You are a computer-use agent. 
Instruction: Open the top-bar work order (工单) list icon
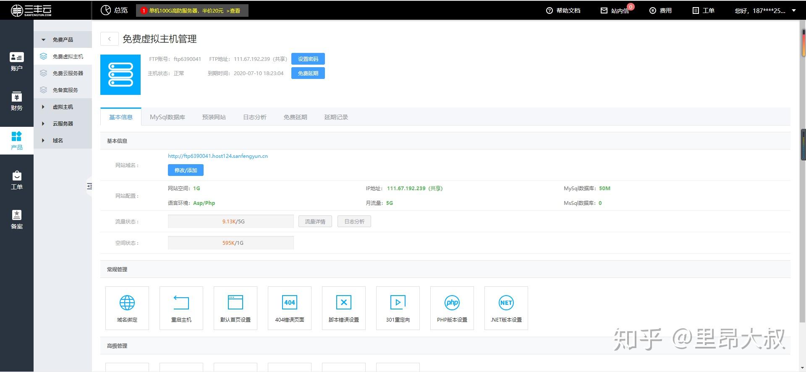696,10
